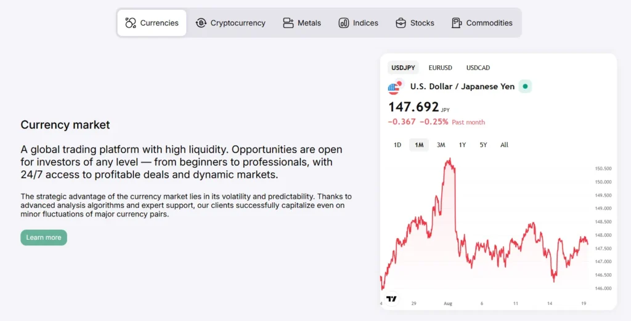The width and height of the screenshot is (631, 321).
Task: Click the Stocks briefcase icon
Action: (x=401, y=23)
